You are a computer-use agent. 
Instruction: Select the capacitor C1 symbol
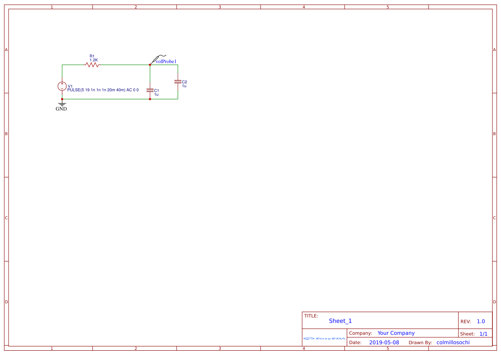coord(150,91)
